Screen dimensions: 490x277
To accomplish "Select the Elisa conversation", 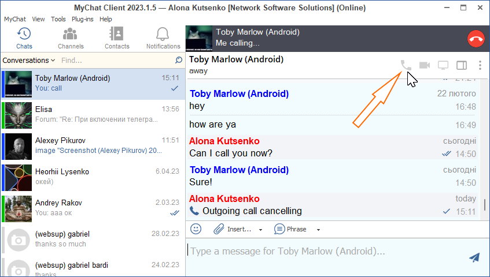I will [x=93, y=115].
